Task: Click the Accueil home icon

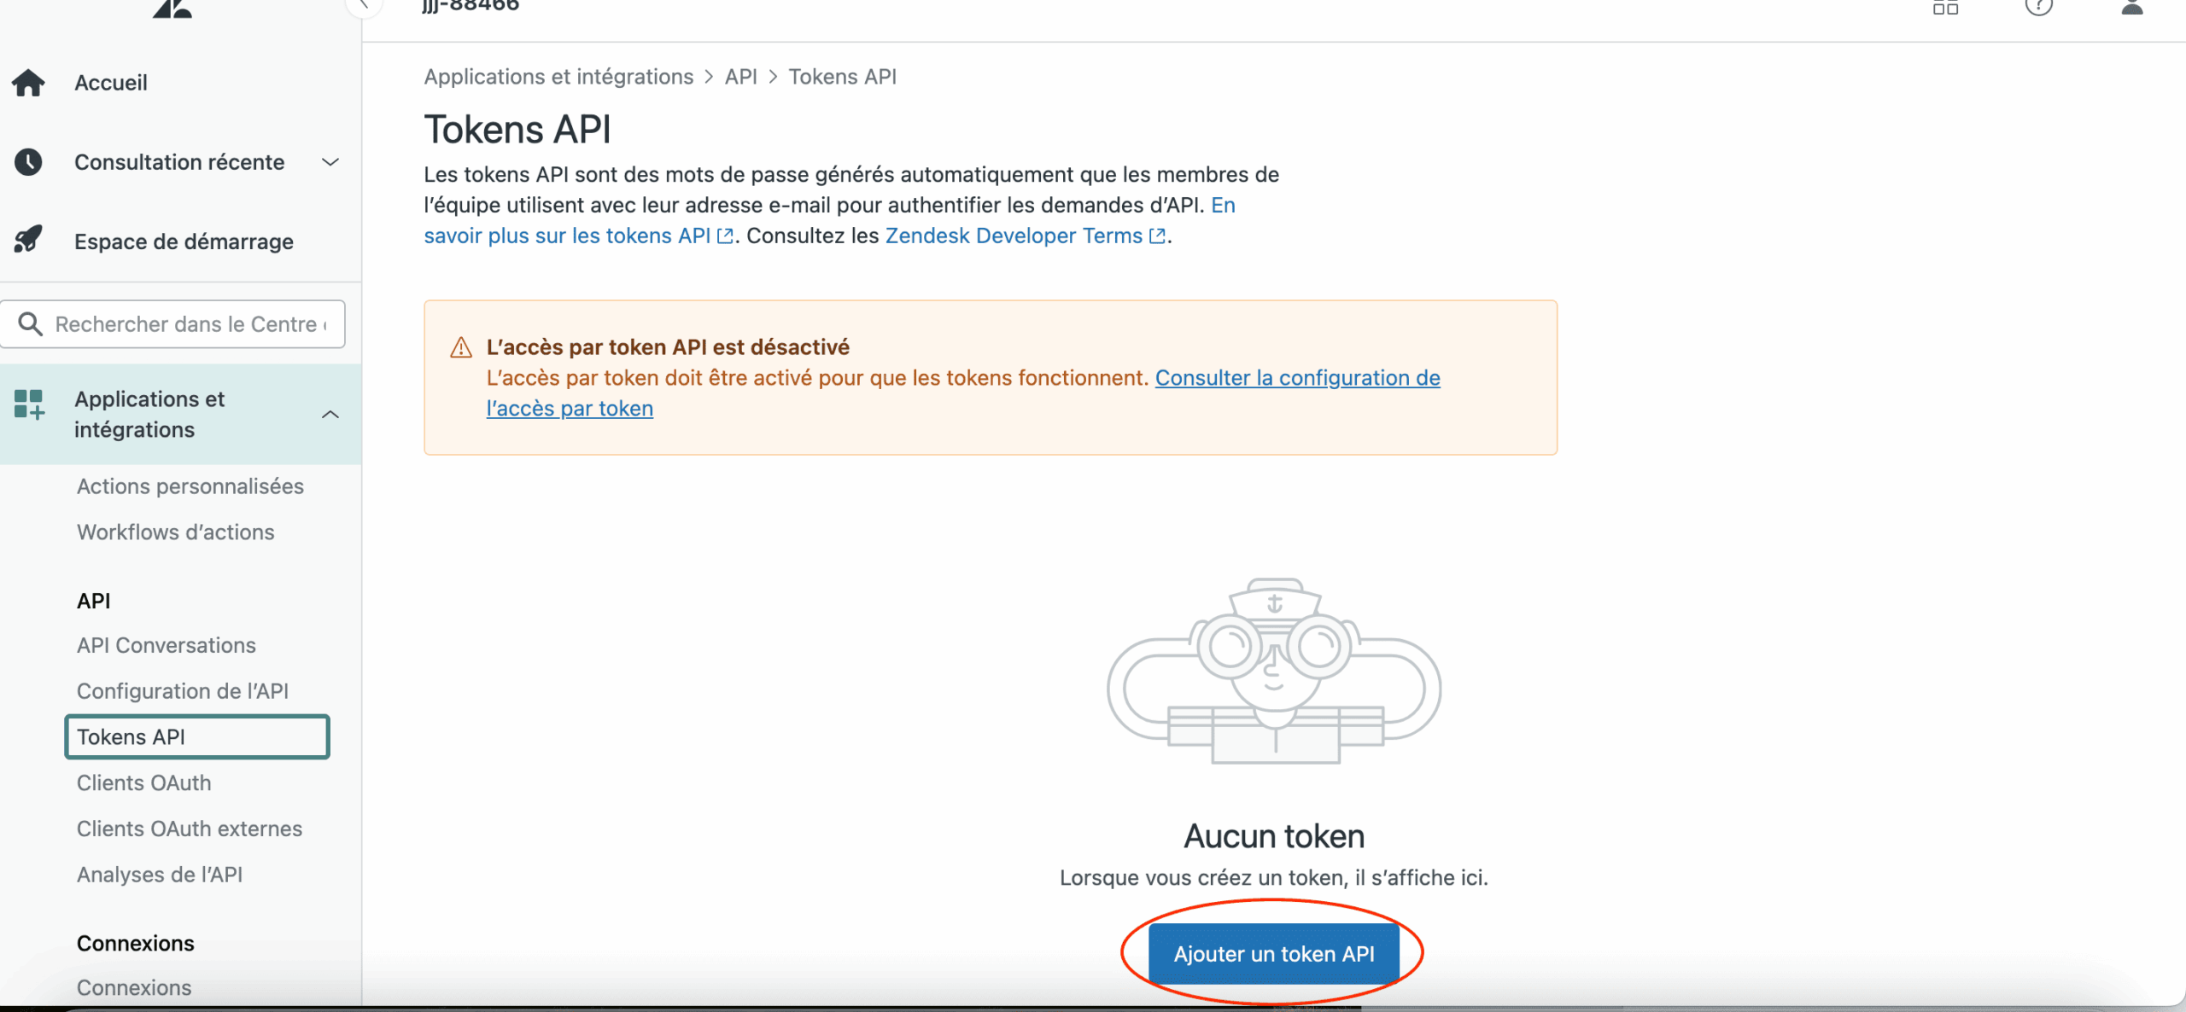Action: [28, 83]
